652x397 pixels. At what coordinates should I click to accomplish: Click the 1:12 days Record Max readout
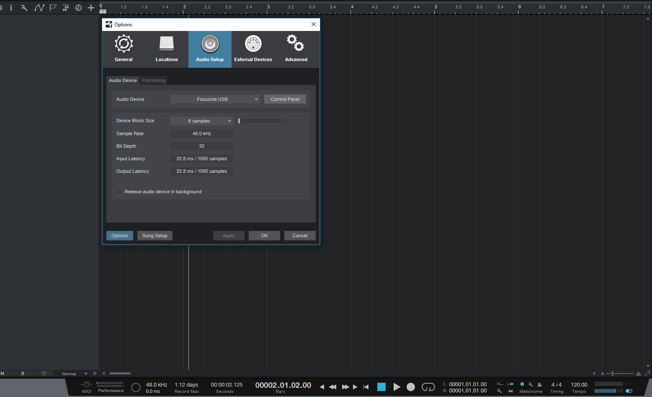(186, 384)
